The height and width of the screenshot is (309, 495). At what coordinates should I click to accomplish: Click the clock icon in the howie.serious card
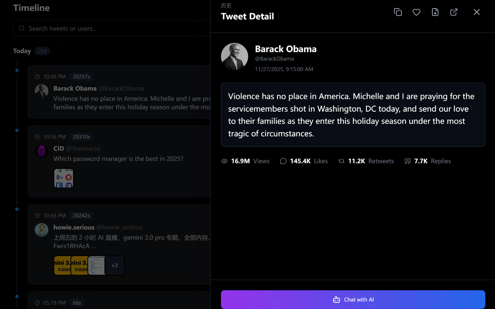point(38,216)
